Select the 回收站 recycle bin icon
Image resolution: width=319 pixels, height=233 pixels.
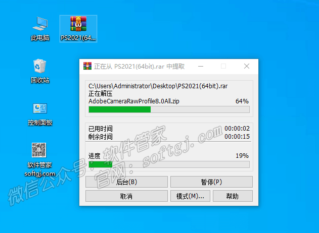pyautogui.click(x=40, y=71)
